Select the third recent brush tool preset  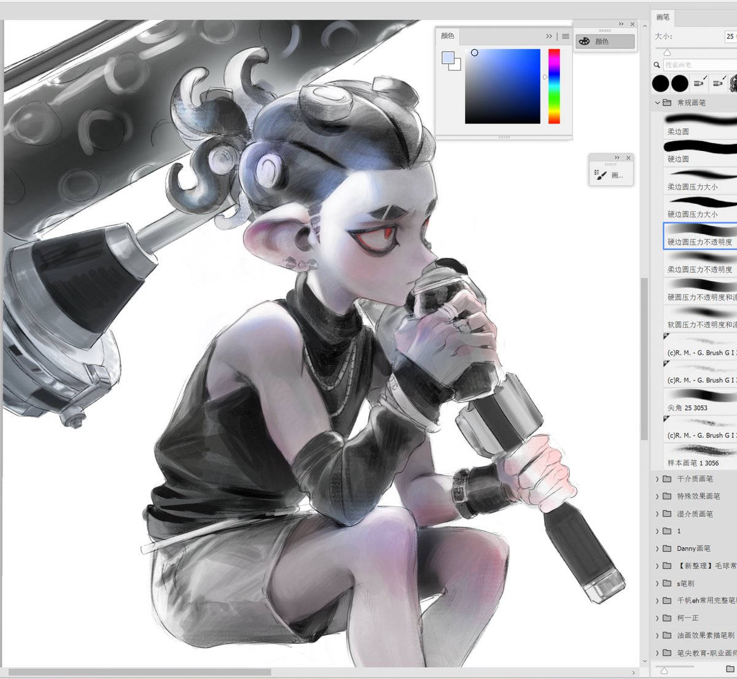(699, 83)
